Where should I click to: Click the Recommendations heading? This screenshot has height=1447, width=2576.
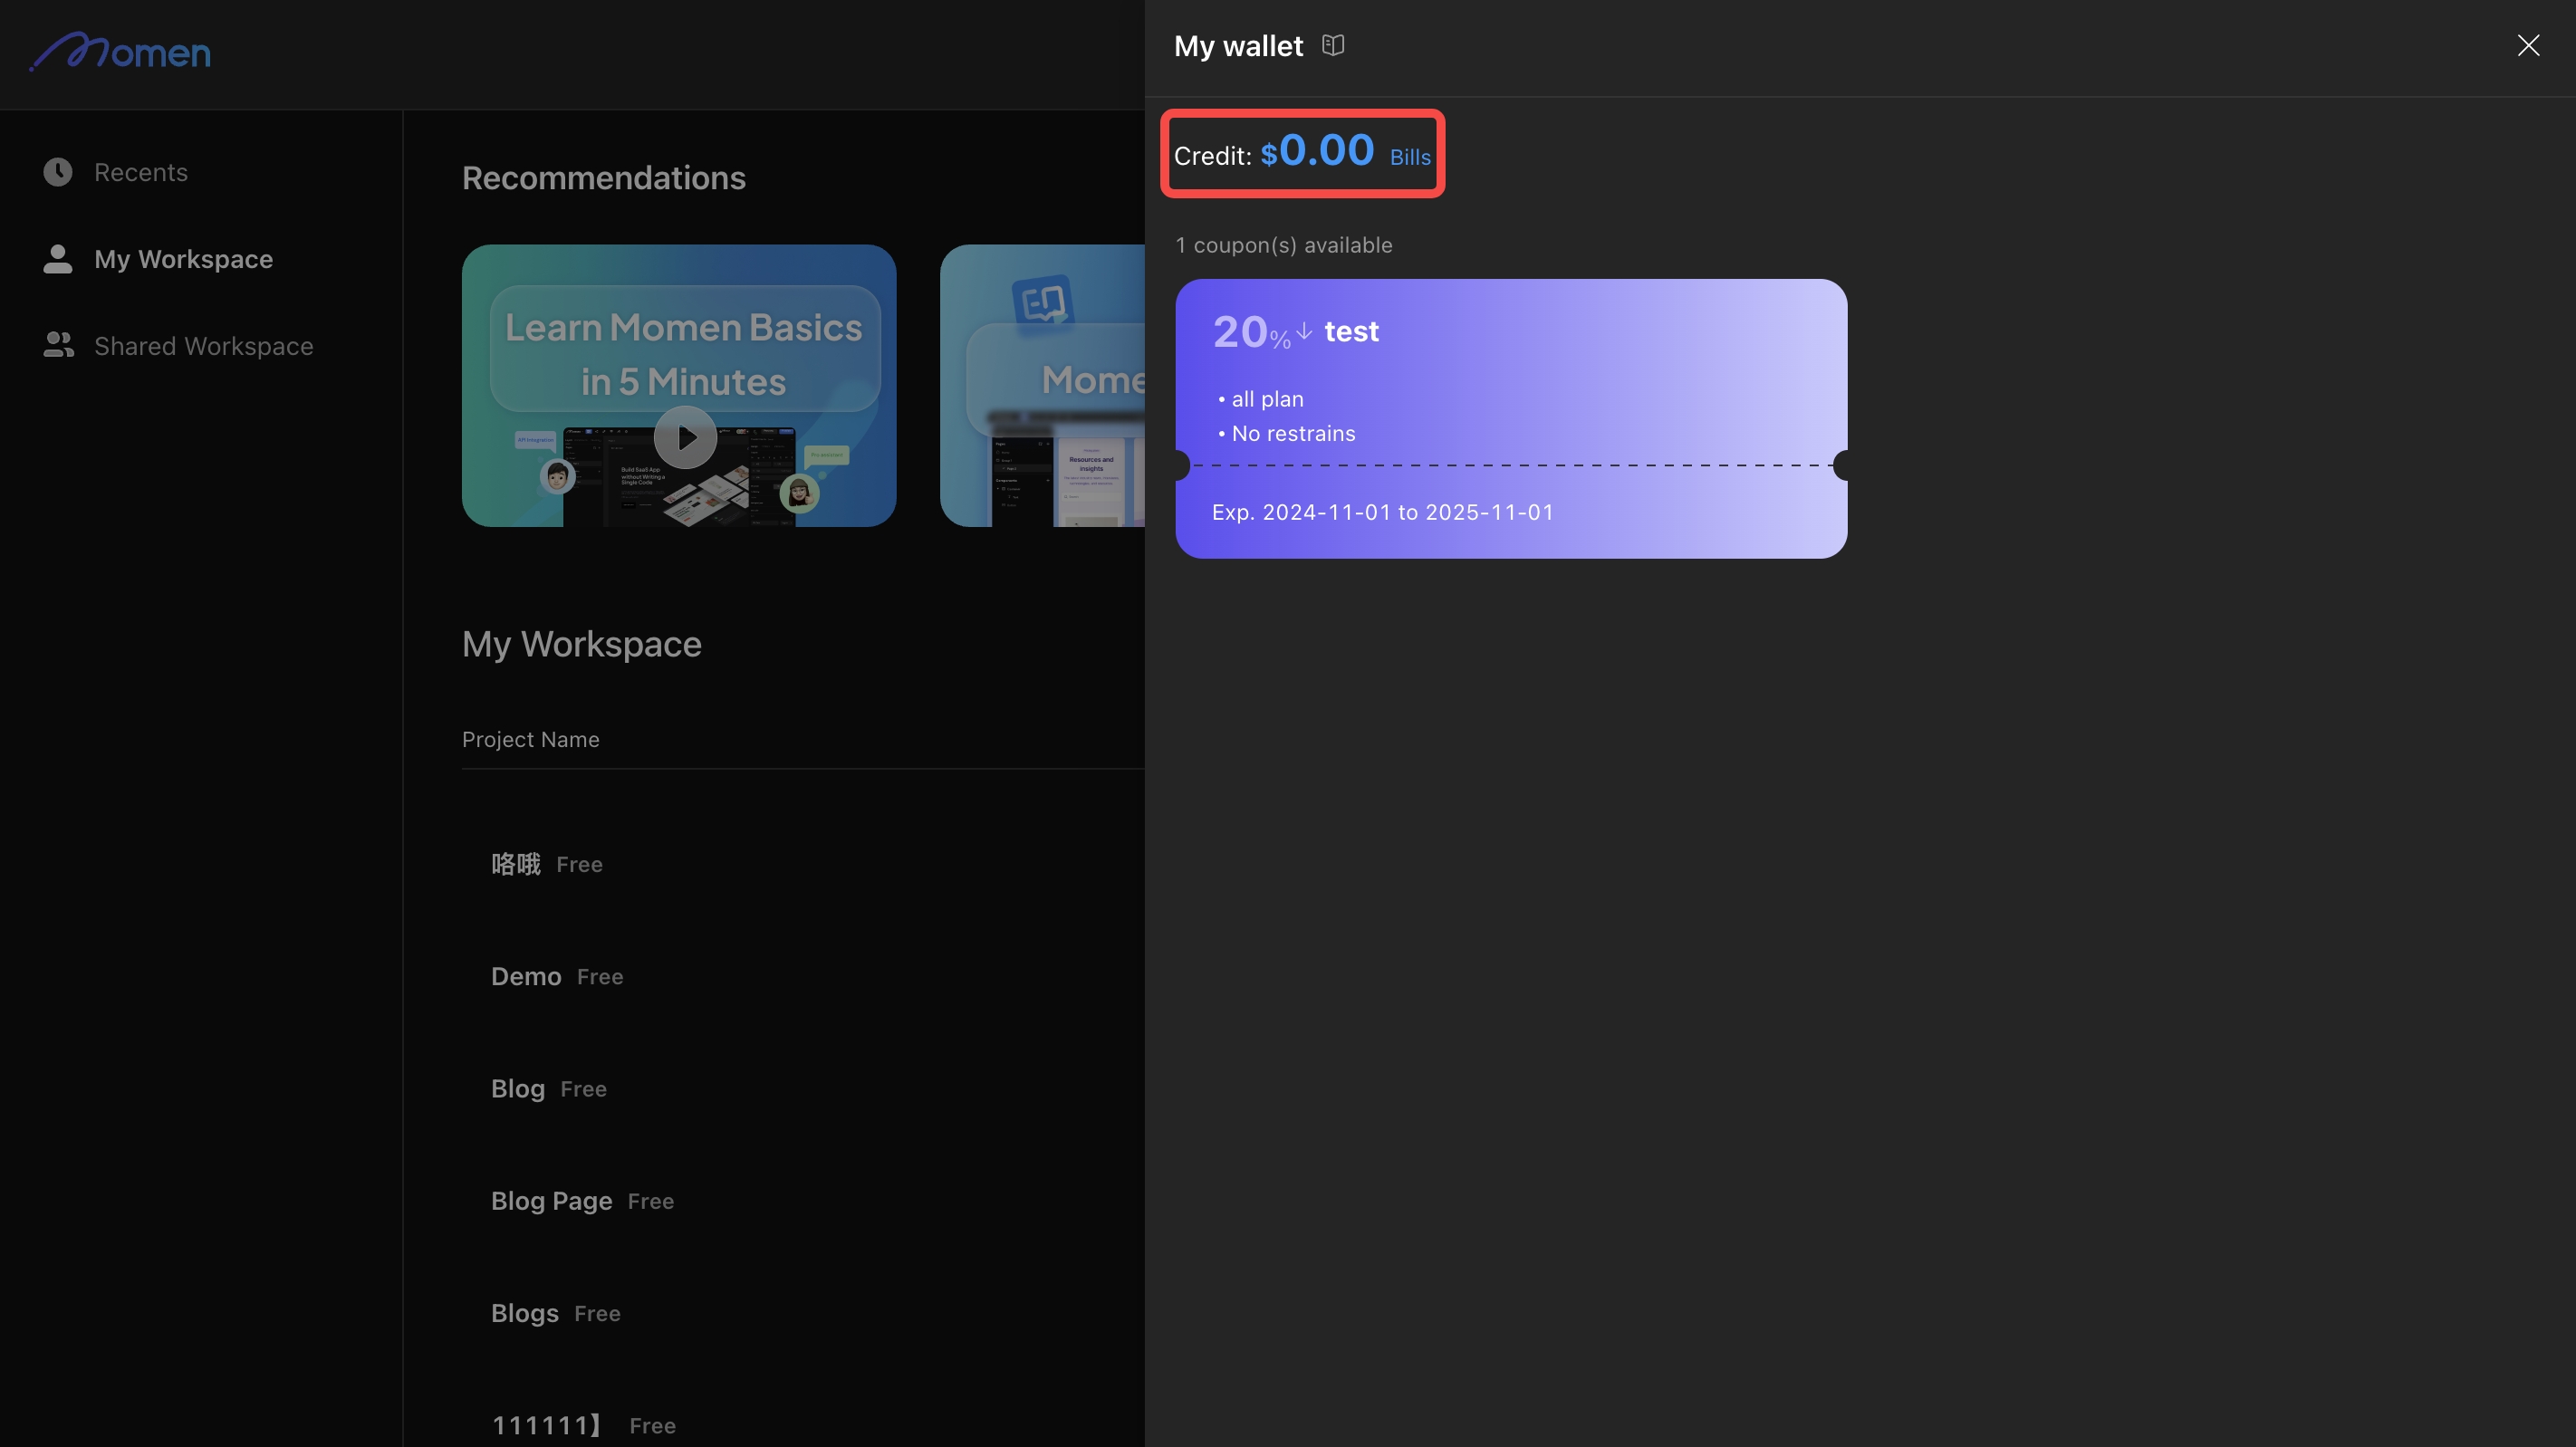coord(604,177)
